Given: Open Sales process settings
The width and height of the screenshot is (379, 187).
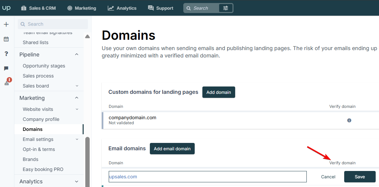Looking at the screenshot, I should (x=38, y=76).
